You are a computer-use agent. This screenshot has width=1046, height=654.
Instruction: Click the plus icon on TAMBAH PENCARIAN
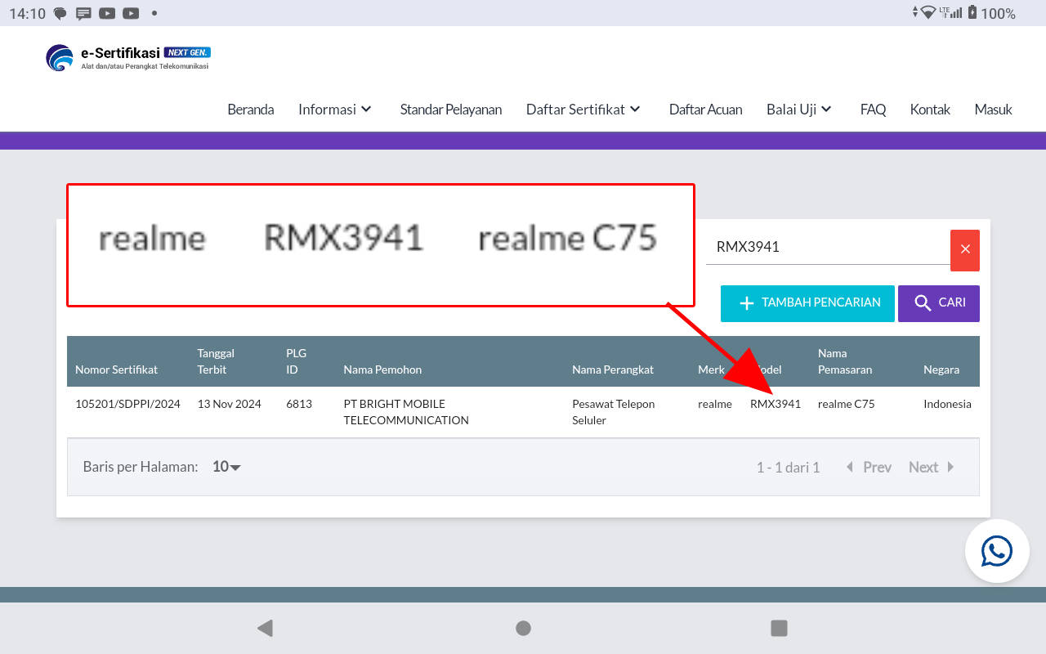[x=746, y=302]
